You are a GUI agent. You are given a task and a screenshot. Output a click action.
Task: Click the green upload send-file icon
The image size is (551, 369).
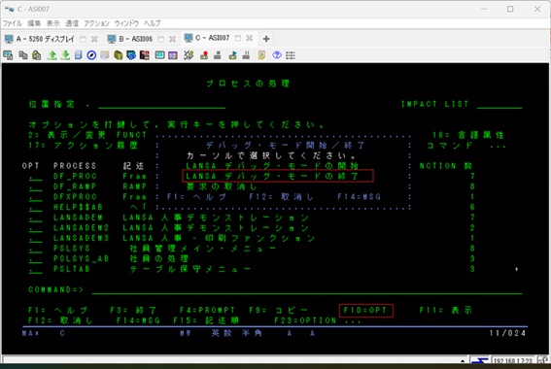coord(52,55)
